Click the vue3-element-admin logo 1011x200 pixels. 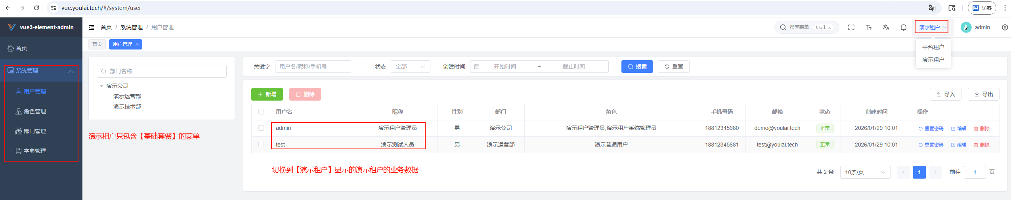[x=12, y=27]
